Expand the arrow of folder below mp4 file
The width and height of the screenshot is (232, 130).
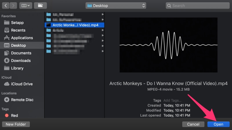click(103, 30)
